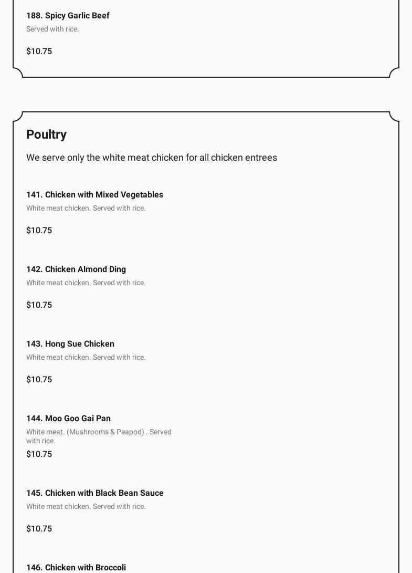The height and width of the screenshot is (573, 412).
Task: Choose 142. Chicken Almond Ding
Action: click(x=76, y=269)
